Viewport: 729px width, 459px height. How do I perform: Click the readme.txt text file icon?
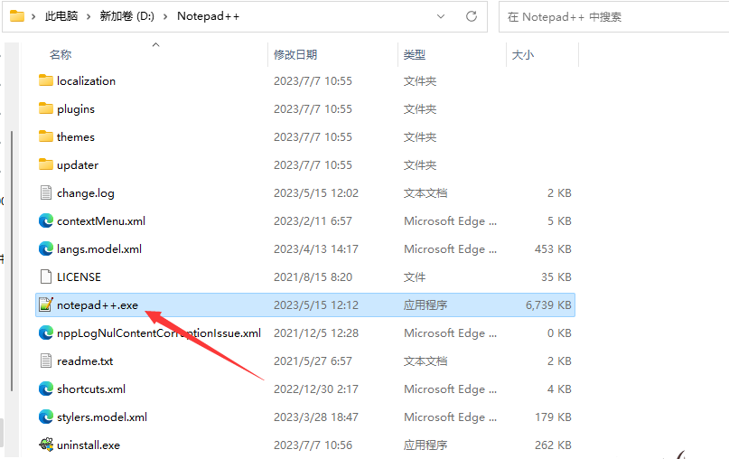(46, 361)
